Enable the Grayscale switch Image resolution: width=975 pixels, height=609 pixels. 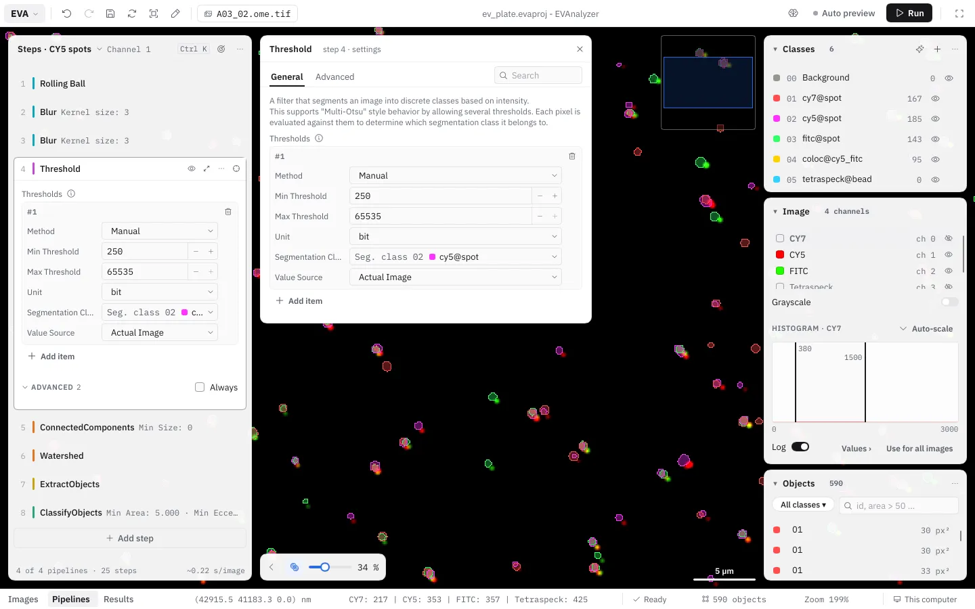click(x=950, y=302)
